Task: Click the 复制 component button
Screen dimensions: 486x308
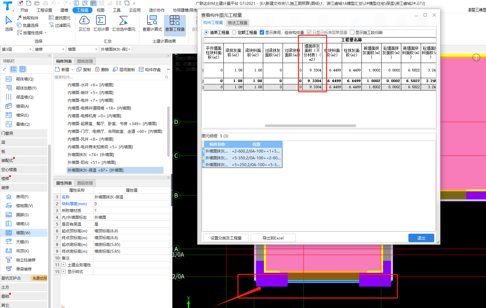Action: (84, 69)
